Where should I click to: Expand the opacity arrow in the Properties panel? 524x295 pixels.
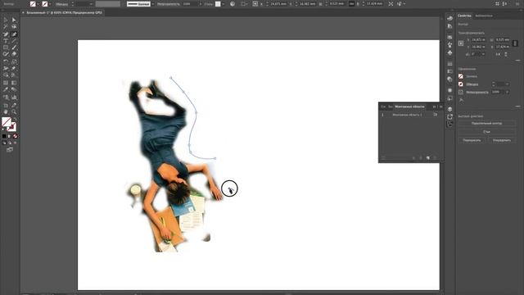point(508,92)
